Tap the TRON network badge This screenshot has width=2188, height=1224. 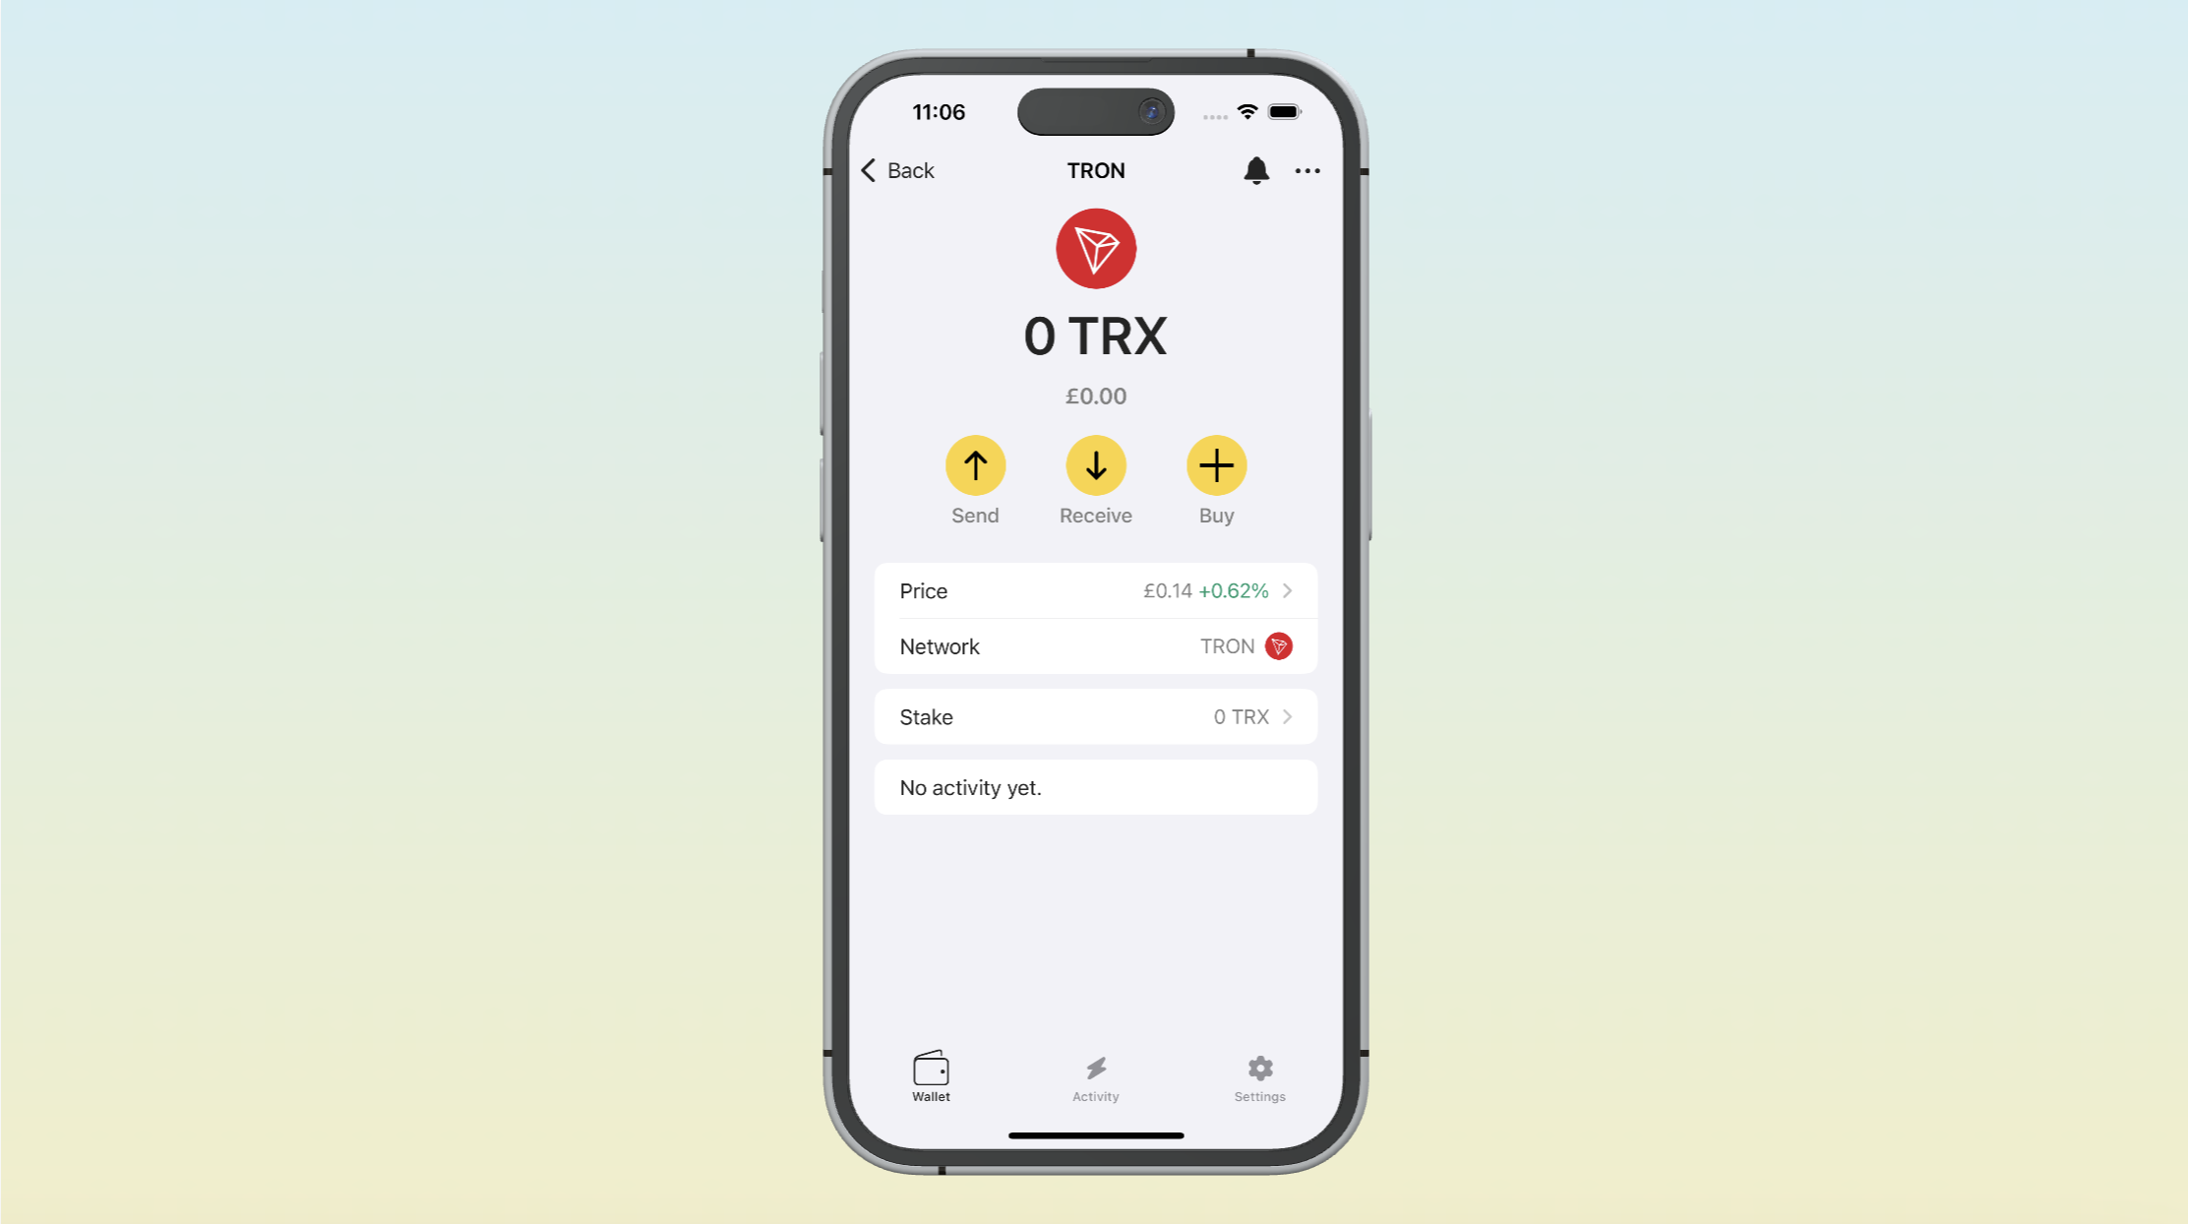point(1280,646)
